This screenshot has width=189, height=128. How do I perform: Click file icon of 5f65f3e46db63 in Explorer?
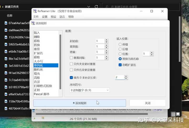pyautogui.click(x=6, y=44)
